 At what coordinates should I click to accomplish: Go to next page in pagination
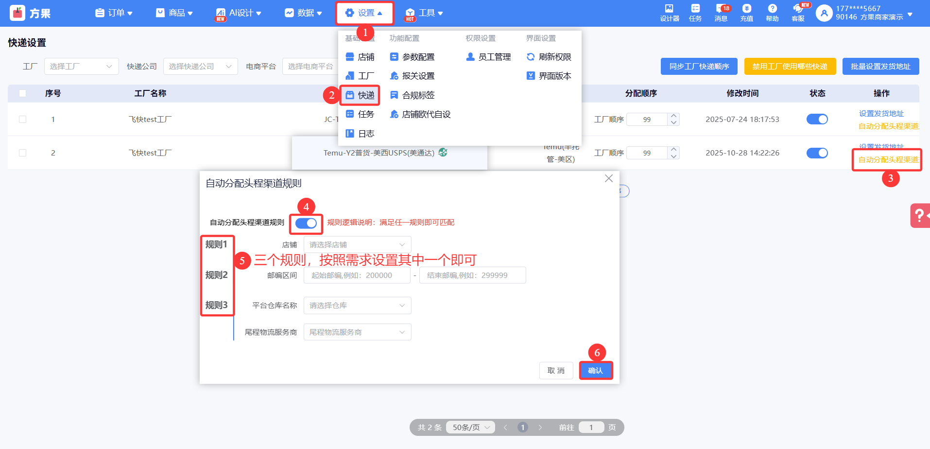[540, 428]
